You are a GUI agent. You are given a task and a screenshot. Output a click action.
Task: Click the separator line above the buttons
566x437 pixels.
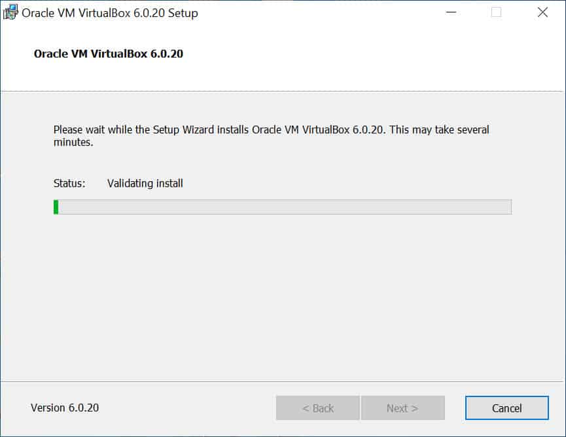281,381
